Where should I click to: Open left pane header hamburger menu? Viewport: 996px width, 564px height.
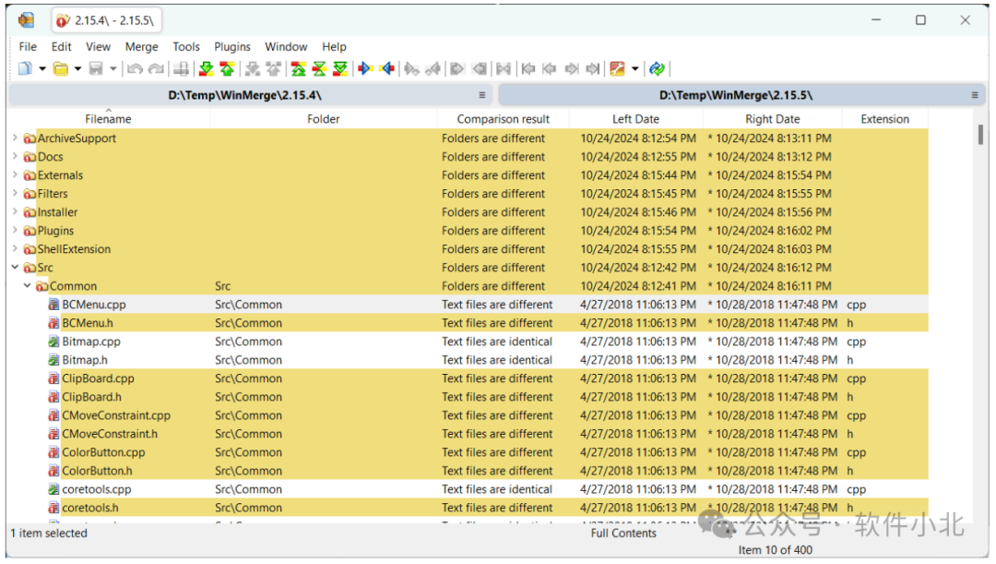pos(482,95)
